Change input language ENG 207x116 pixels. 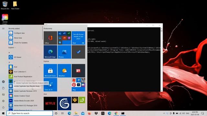[188, 113]
